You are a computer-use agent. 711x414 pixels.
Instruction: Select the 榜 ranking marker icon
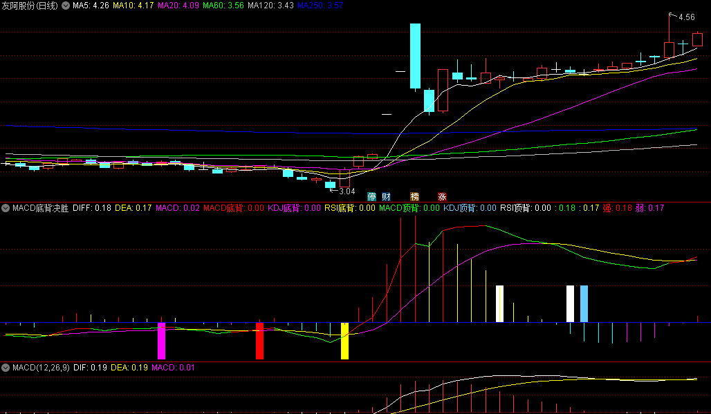coord(414,196)
